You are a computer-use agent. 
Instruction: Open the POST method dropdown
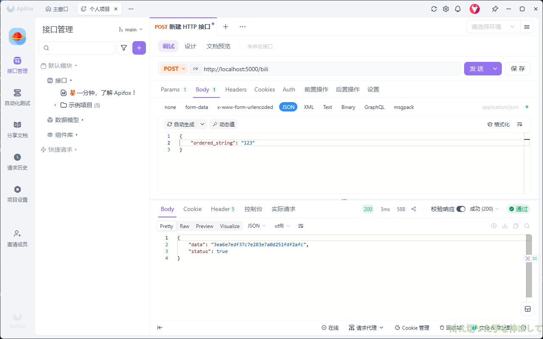(174, 69)
